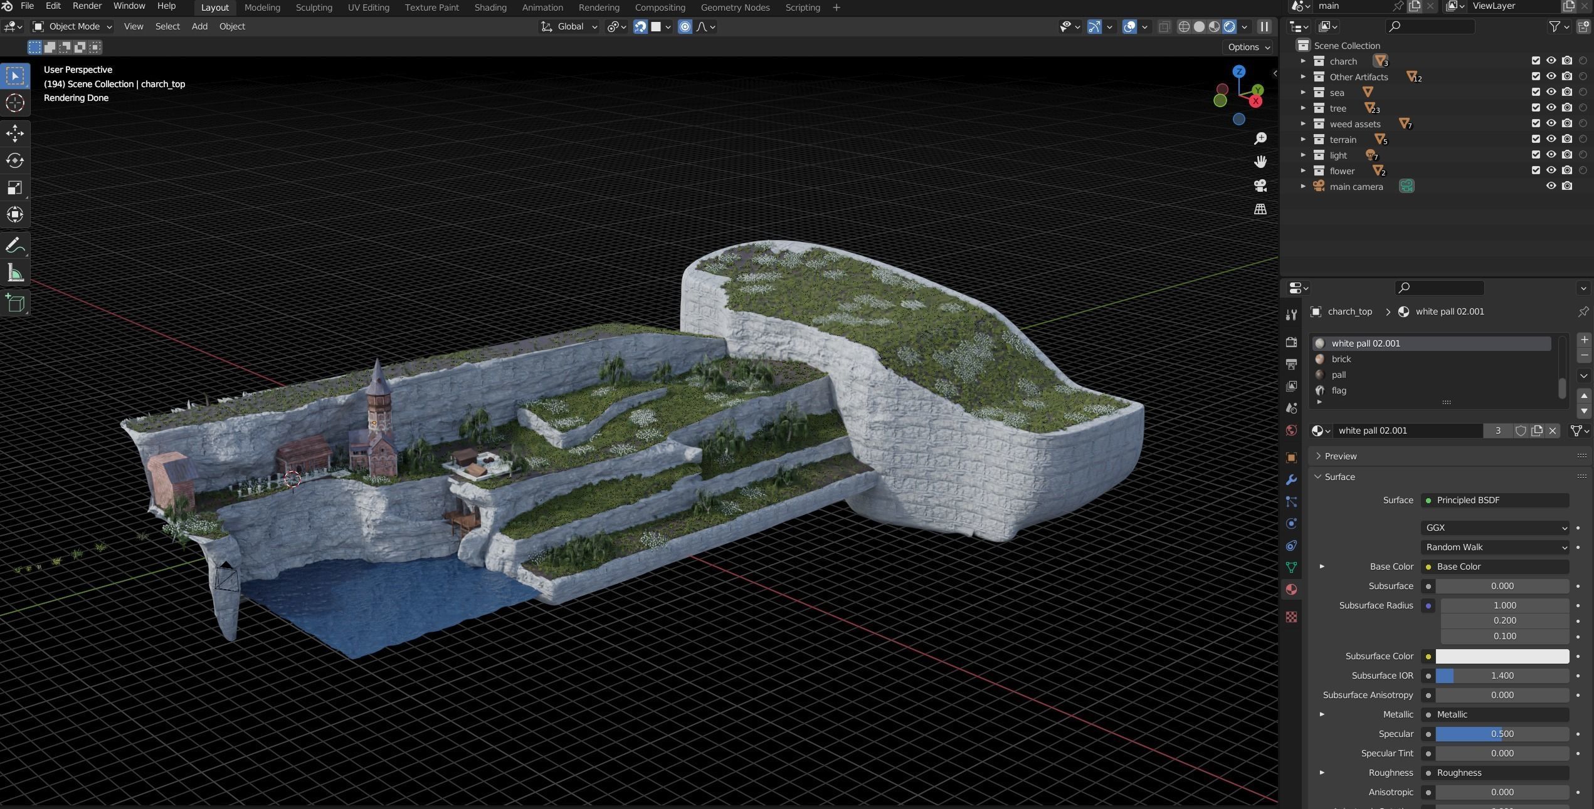Hide the tree collection in viewport
The width and height of the screenshot is (1594, 809).
point(1551,108)
